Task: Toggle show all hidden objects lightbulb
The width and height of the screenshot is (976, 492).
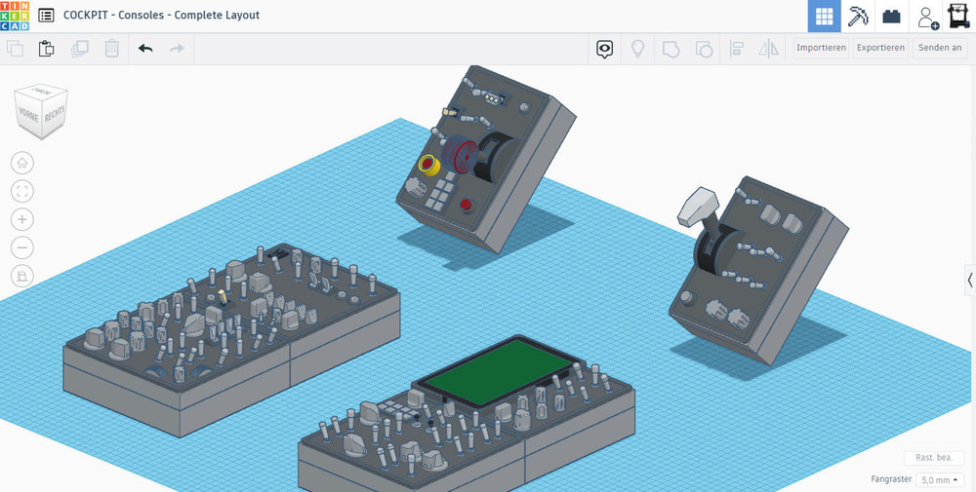Action: (x=638, y=48)
